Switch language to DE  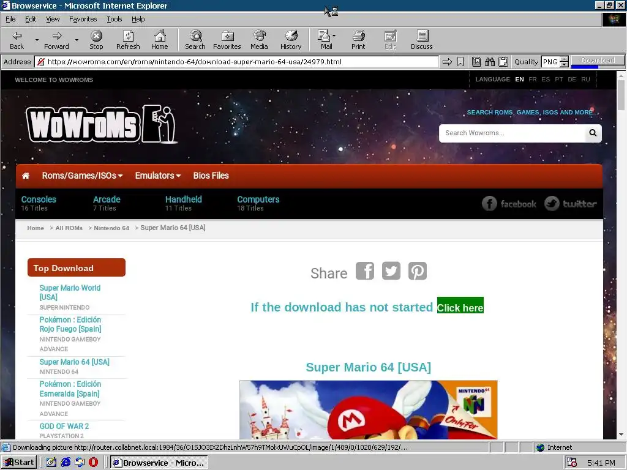pos(572,79)
